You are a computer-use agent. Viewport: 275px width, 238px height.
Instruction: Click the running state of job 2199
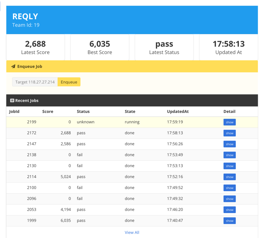(x=132, y=122)
